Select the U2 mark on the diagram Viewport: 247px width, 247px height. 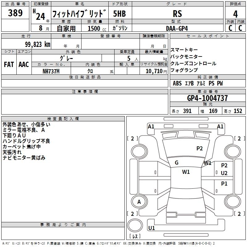(x=224, y=173)
